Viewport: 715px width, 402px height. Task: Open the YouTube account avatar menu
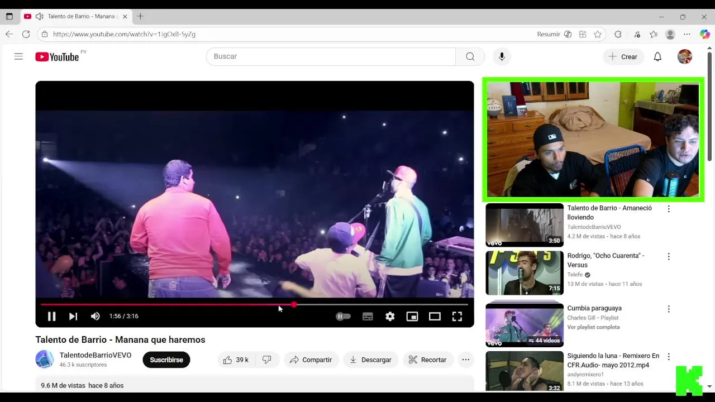click(685, 56)
